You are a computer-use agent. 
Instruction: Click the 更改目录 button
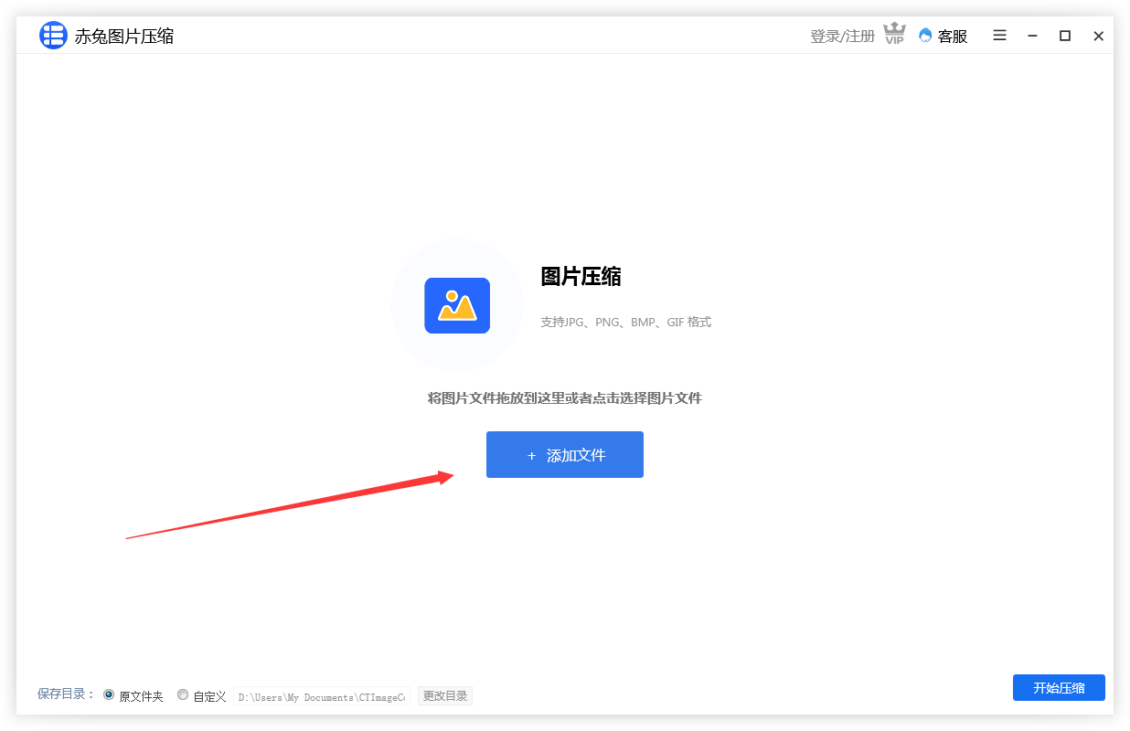click(x=445, y=696)
